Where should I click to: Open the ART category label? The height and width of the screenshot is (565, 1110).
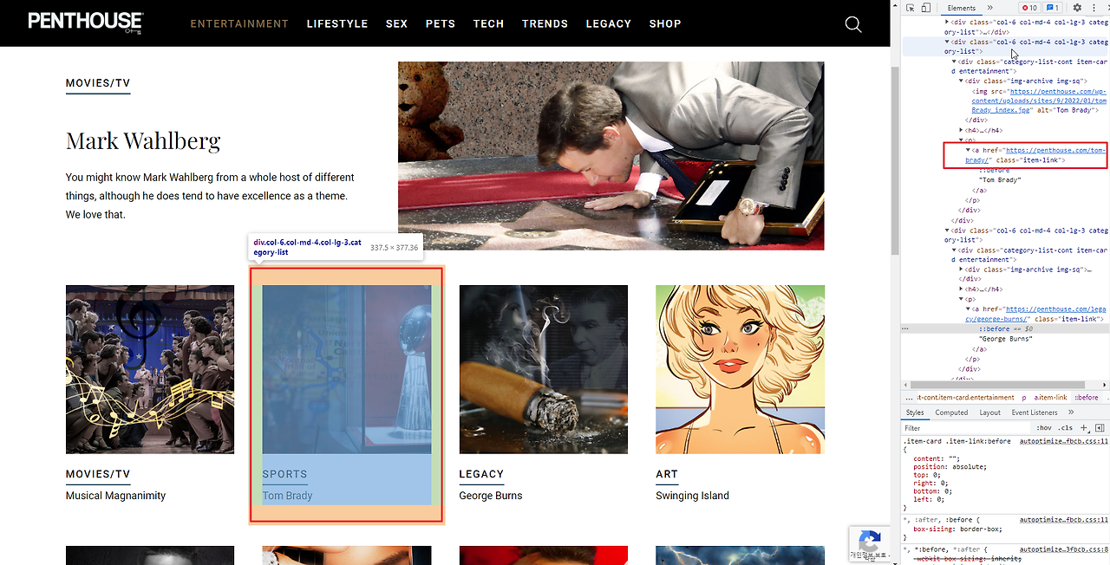pyautogui.click(x=667, y=474)
